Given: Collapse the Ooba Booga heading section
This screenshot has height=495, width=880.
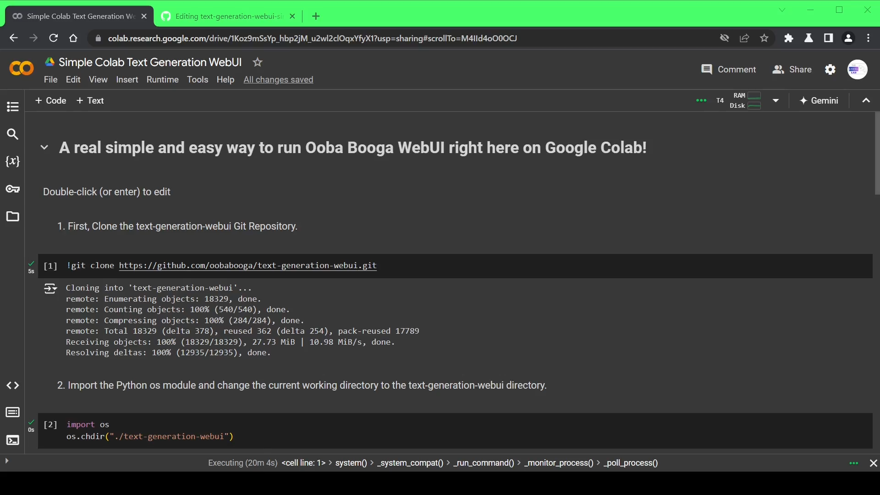Looking at the screenshot, I should [44, 148].
